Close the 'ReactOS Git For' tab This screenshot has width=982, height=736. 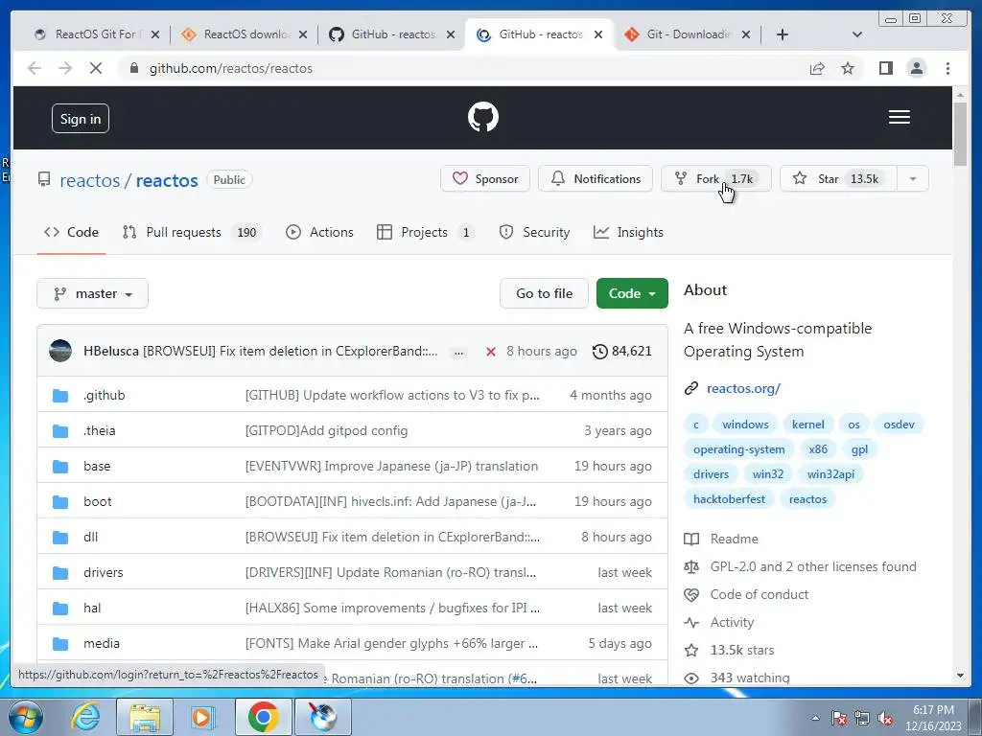[x=155, y=34]
